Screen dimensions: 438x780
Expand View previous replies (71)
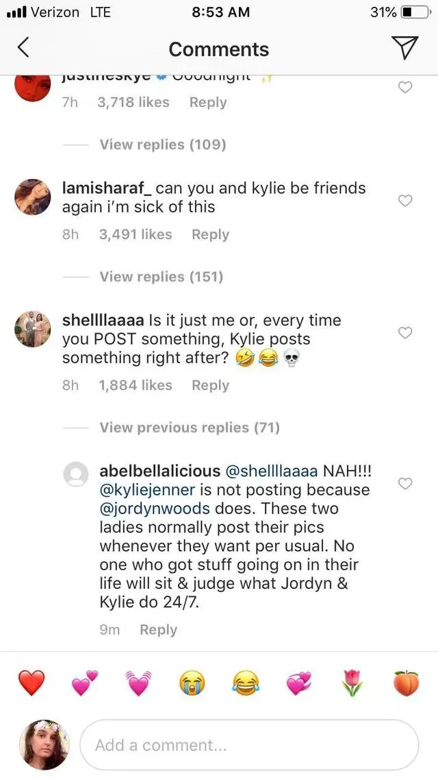[190, 428]
